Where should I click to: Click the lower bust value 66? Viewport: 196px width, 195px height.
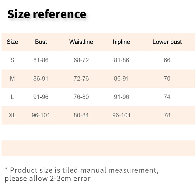coord(167,60)
